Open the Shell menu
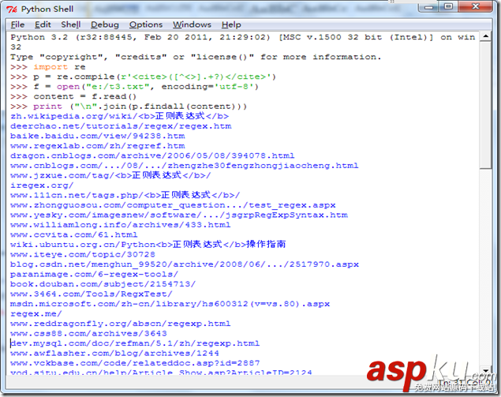Image resolution: width=501 pixels, height=397 pixels. [70, 24]
